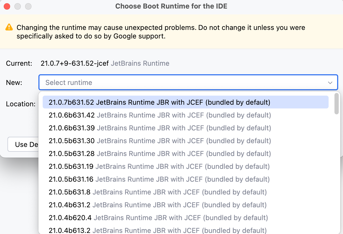
Task: Choose runtime 21.0.5b631.19 option
Action: click(x=186, y=166)
